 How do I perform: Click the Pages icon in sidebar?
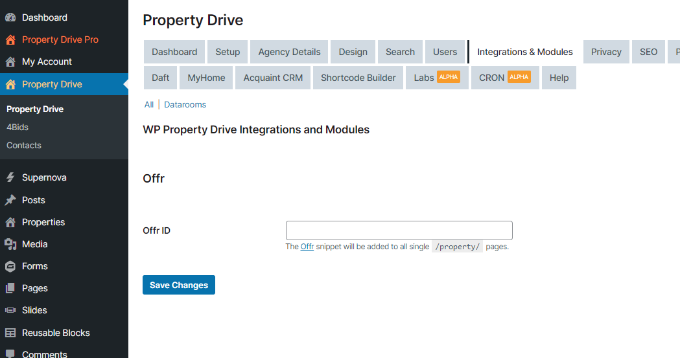click(10, 288)
